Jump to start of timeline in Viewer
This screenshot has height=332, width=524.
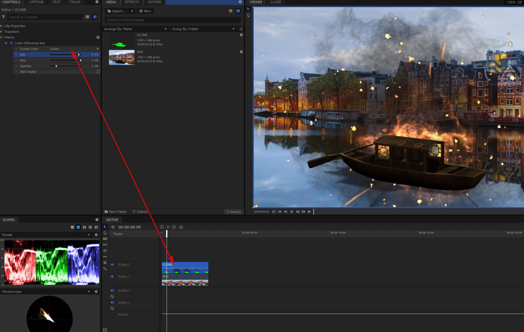pos(292,212)
